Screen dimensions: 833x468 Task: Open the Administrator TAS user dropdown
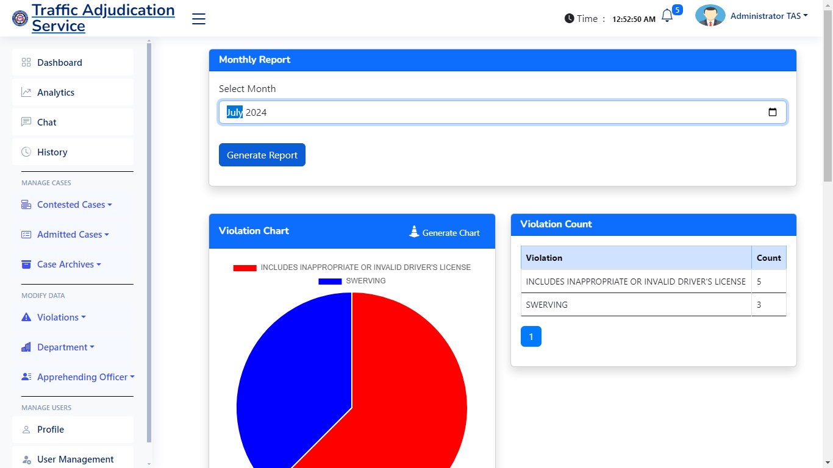point(768,16)
